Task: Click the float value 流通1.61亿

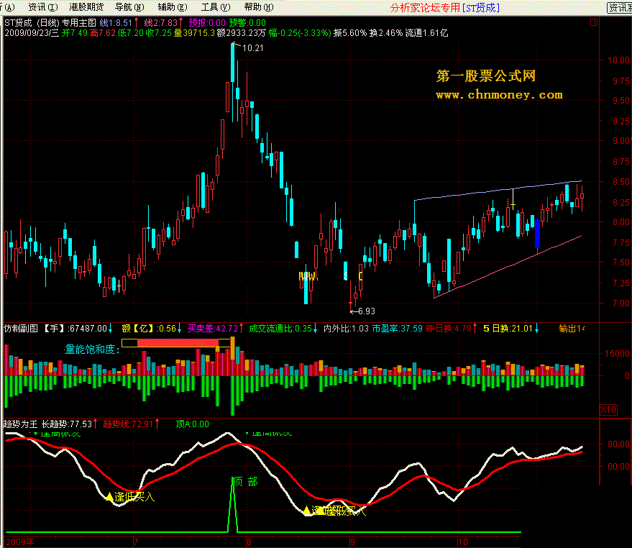Action: pos(426,33)
